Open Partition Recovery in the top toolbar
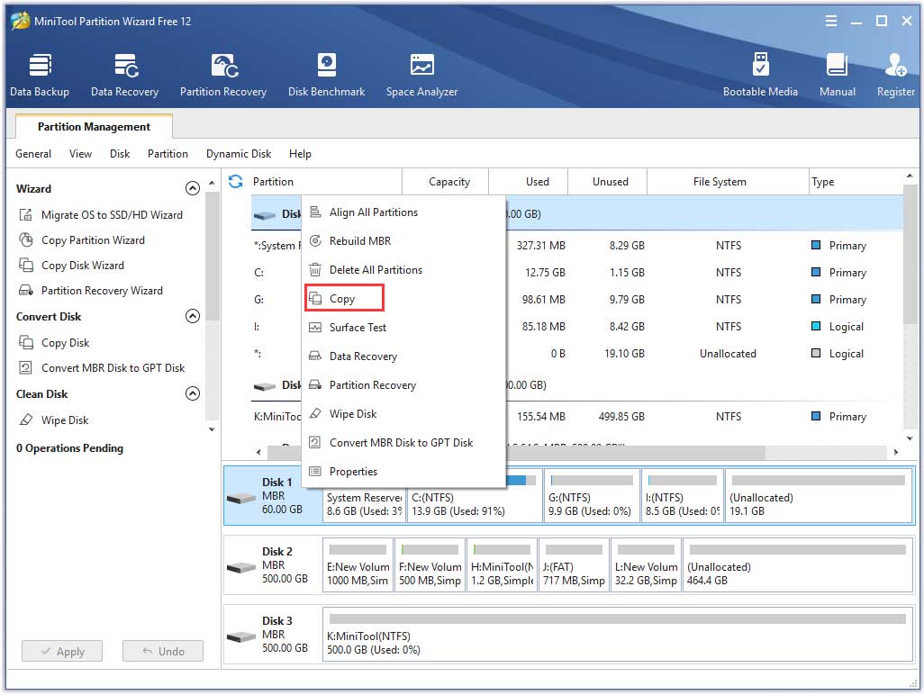 click(x=223, y=75)
